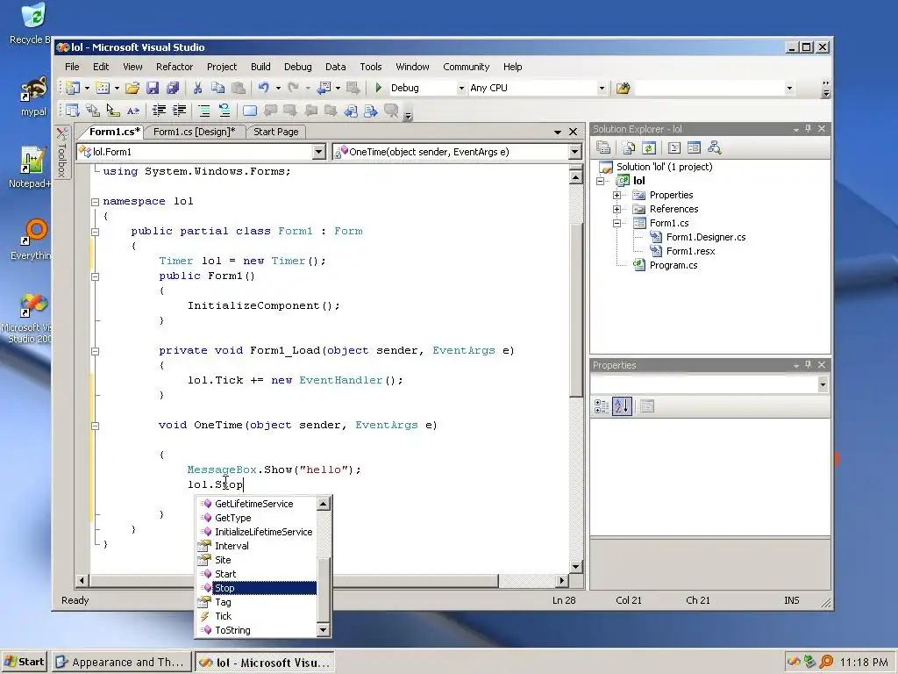Viewport: 898px width, 674px height.
Task: Collapse the namespace lol code region
Action: (95, 202)
